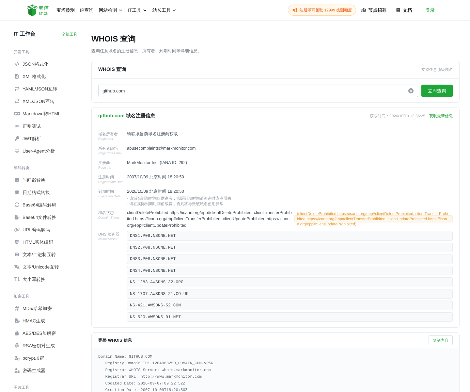Click the DNS1.P08.NSONE.NET name server row

290,236
